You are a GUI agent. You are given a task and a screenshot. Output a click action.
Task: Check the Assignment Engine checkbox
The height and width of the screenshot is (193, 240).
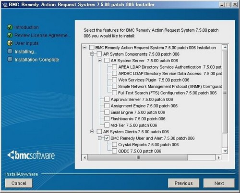pos(107,106)
